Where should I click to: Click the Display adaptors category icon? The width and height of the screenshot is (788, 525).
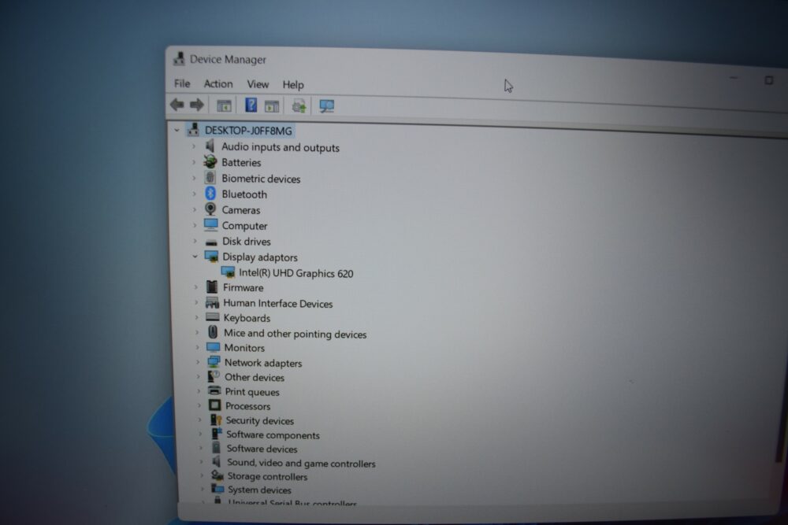211,257
